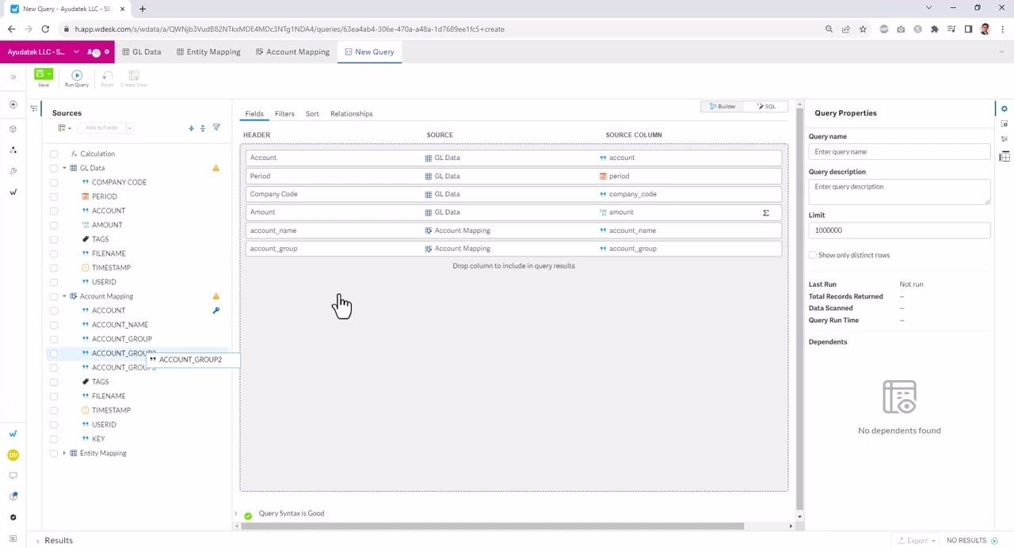Check the AMOUNT field checkbox
Viewport: 1014px width, 548px height.
pyautogui.click(x=54, y=225)
